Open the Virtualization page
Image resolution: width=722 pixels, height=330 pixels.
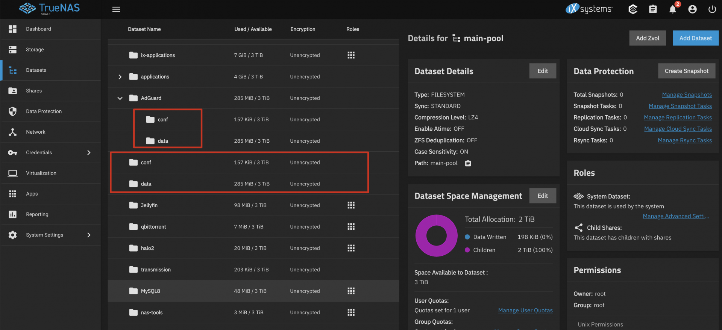(50, 173)
